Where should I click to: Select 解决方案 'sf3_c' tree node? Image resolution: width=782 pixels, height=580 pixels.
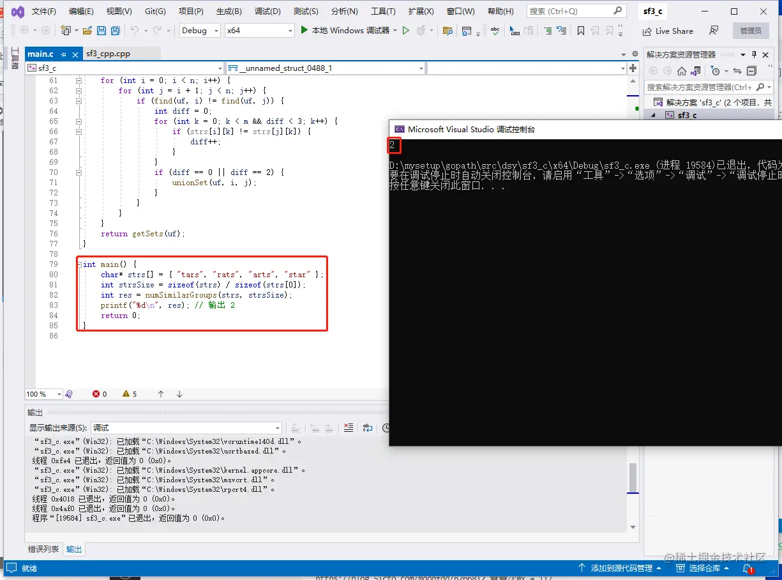point(714,102)
